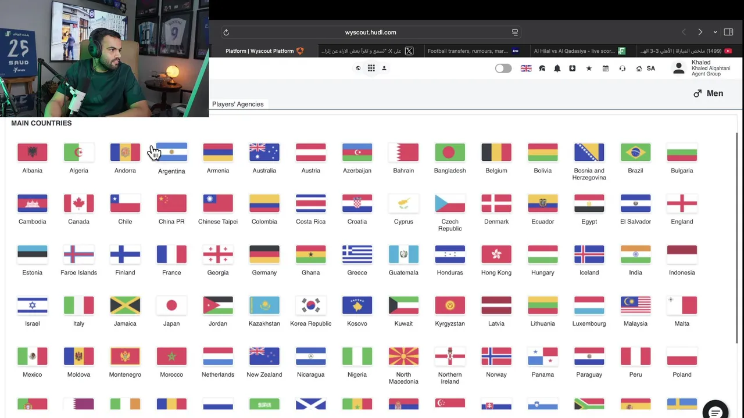744x418 pixels.
Task: Select the Greece flag
Action: (x=357, y=254)
